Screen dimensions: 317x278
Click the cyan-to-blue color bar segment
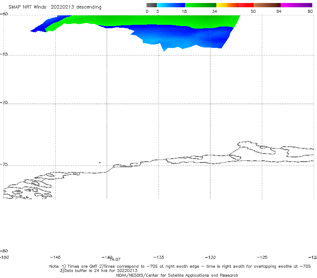[171, 5]
